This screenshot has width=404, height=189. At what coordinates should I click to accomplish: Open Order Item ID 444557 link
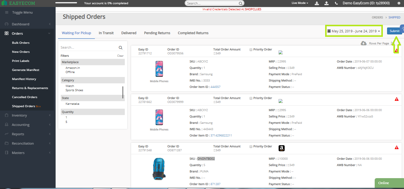(x=215, y=87)
